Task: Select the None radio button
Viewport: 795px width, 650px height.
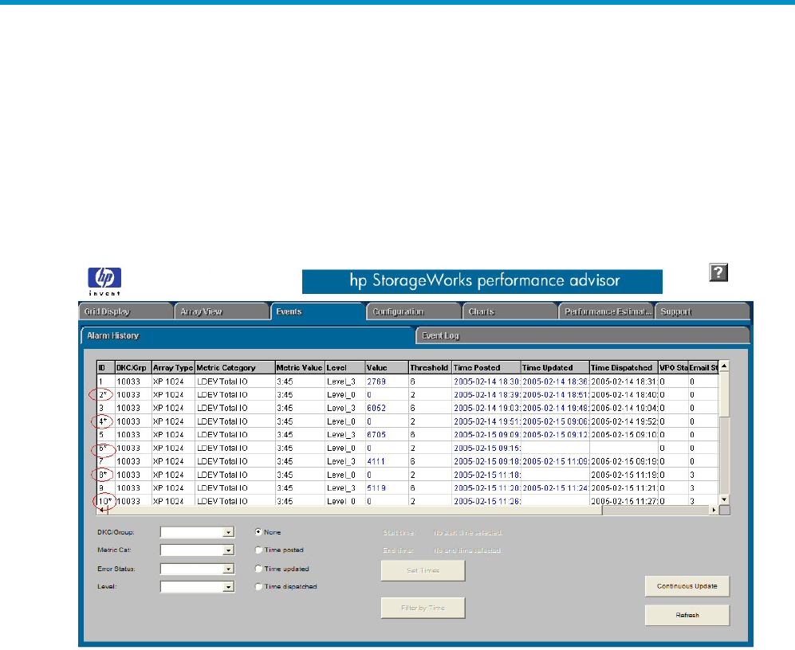Action: tap(258, 532)
